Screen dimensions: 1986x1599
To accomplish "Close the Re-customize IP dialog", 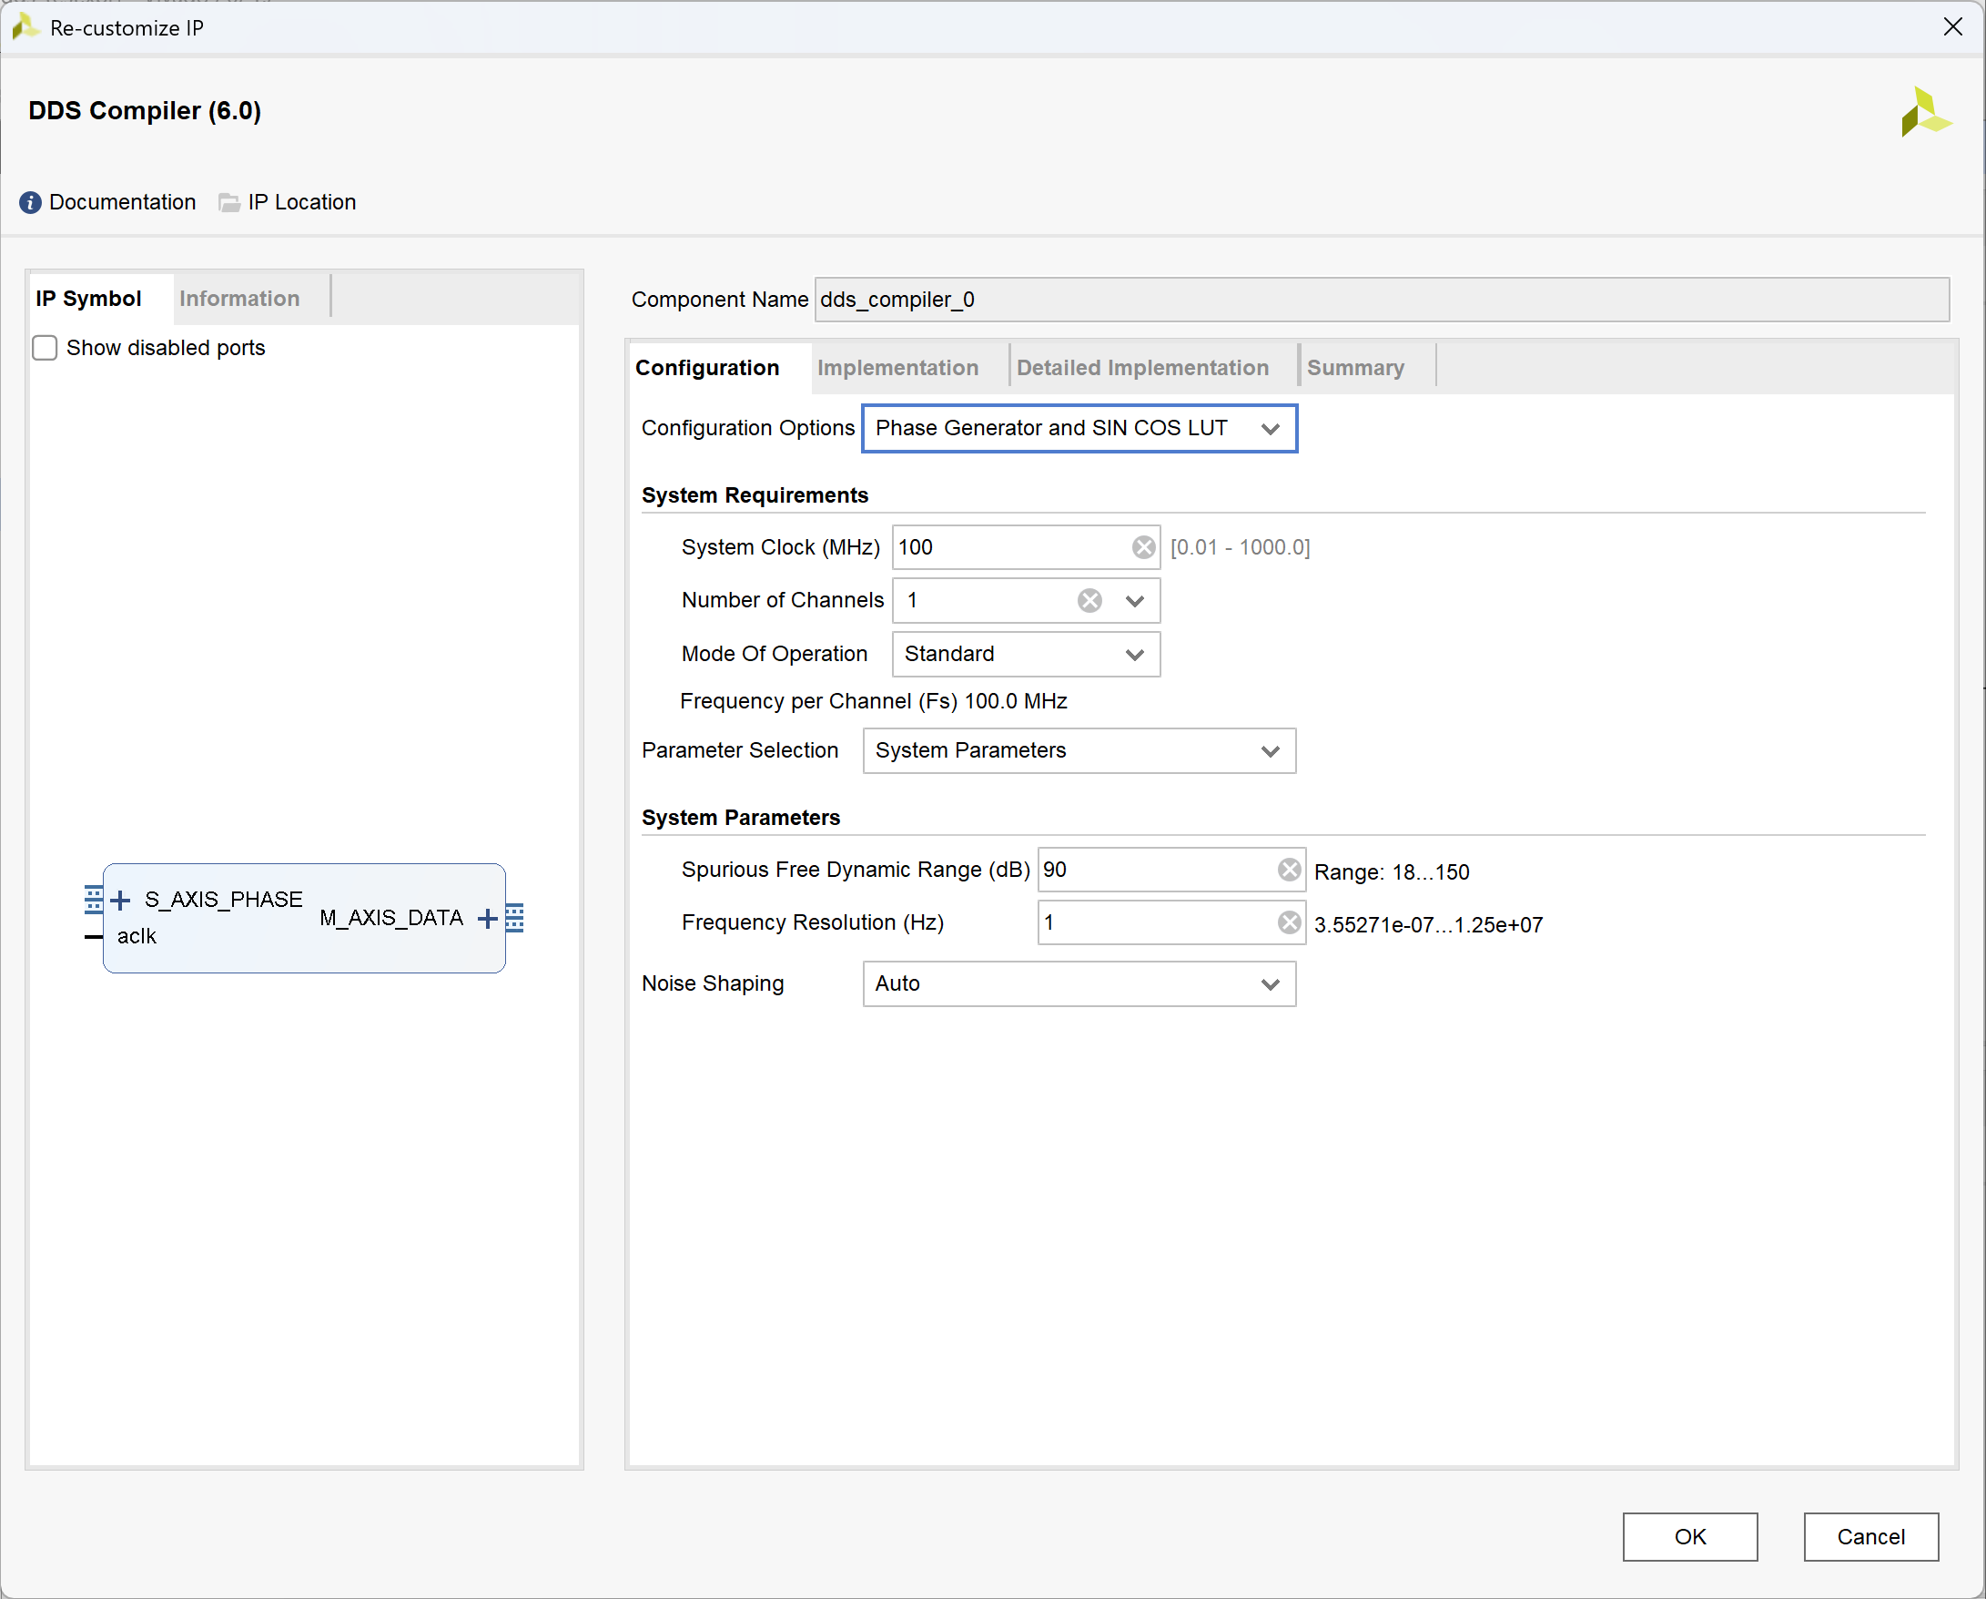I will (x=1953, y=27).
